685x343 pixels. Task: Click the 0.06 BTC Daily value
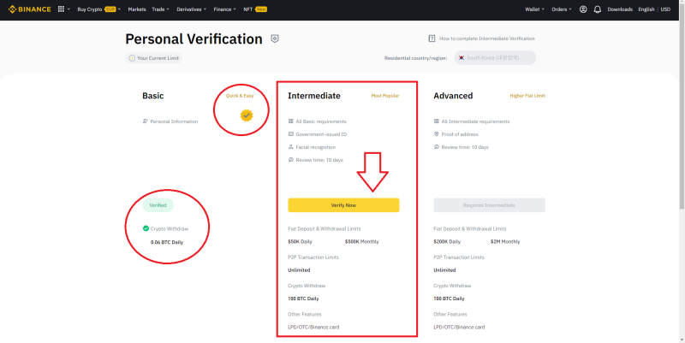(167, 242)
